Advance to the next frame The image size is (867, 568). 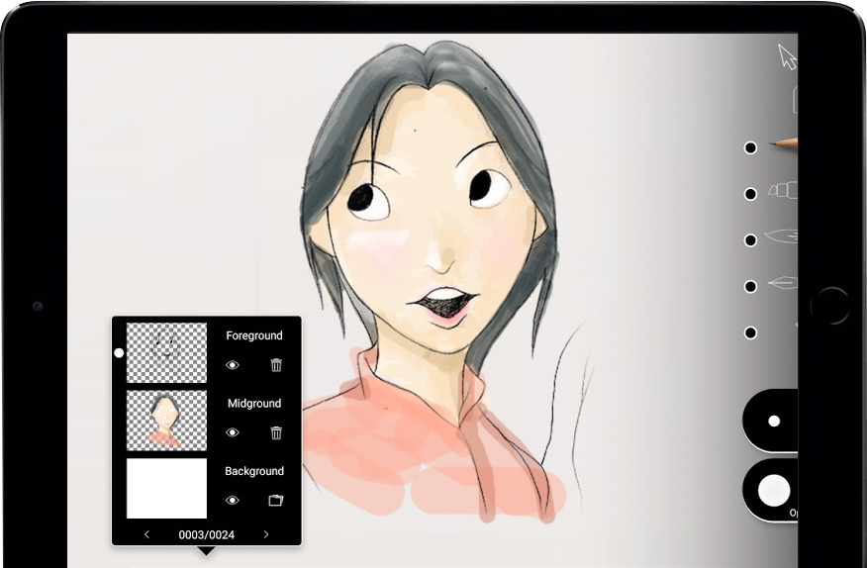pyautogui.click(x=266, y=534)
